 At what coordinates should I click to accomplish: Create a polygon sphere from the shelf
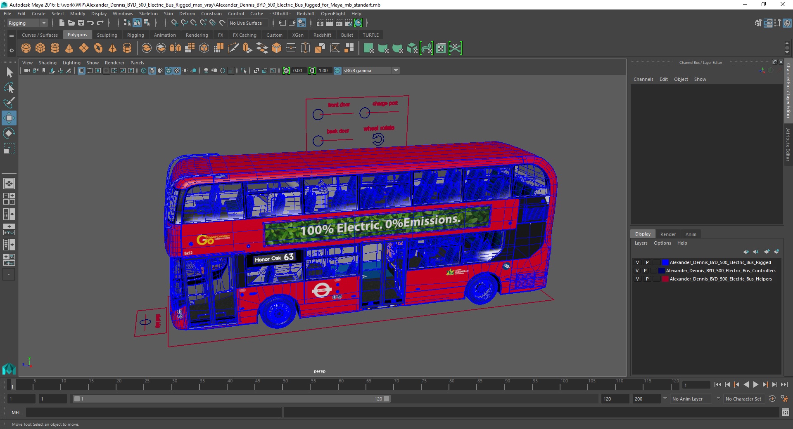point(26,48)
